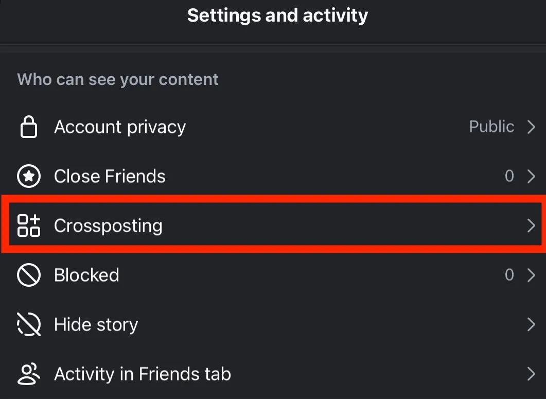Image resolution: width=546 pixels, height=399 pixels.
Task: Tap the Hide story chevron arrow
Action: [x=532, y=325]
